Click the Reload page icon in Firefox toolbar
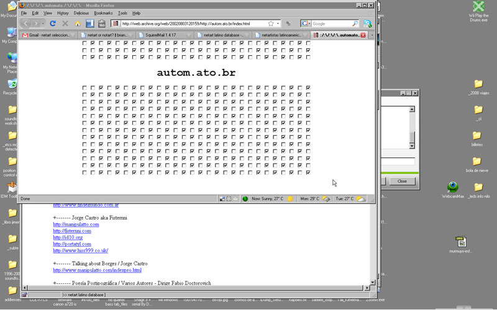The width and height of the screenshot is (497, 310). pyautogui.click(x=53, y=24)
